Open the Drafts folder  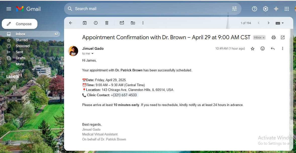pos(21,58)
